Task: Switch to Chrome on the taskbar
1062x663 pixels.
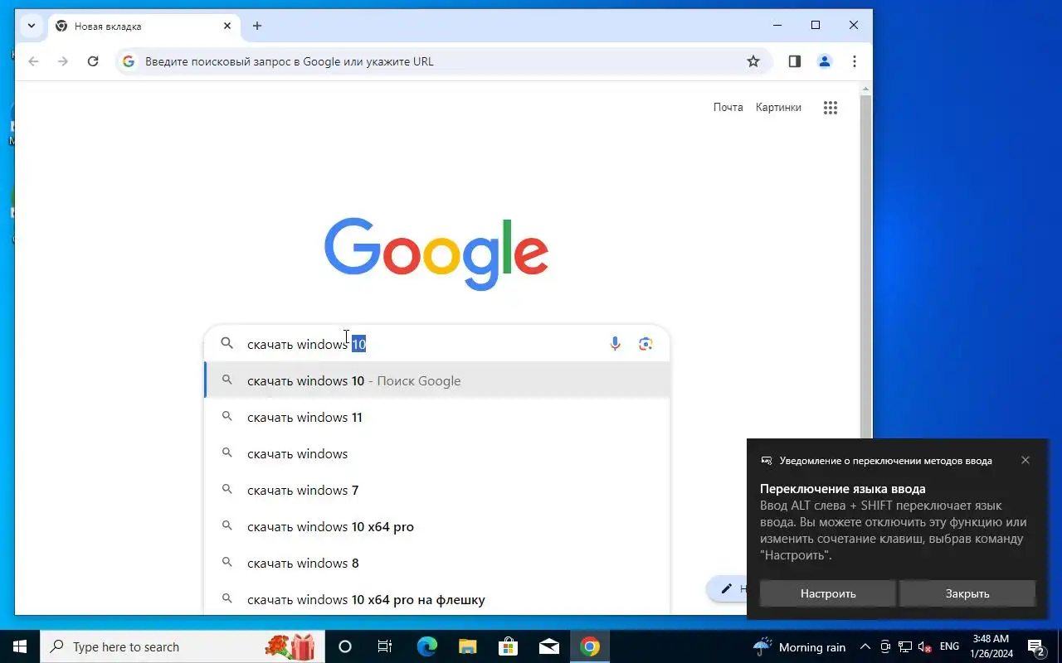Action: (x=590, y=646)
